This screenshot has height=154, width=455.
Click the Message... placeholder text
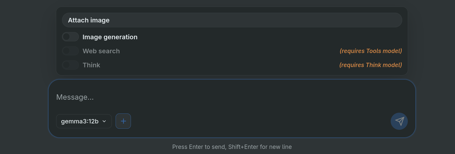point(75,97)
